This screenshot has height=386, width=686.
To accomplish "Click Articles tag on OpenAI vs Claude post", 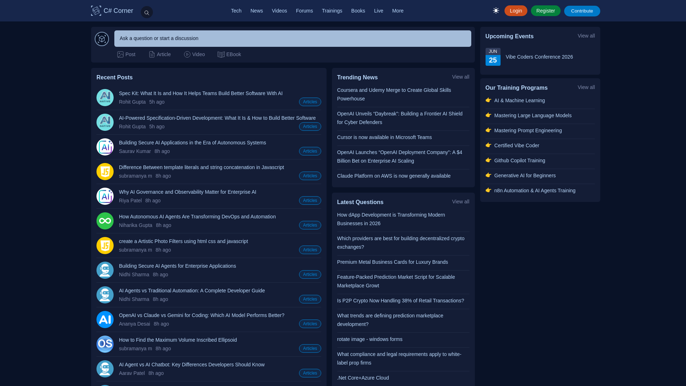I will pos(310,324).
